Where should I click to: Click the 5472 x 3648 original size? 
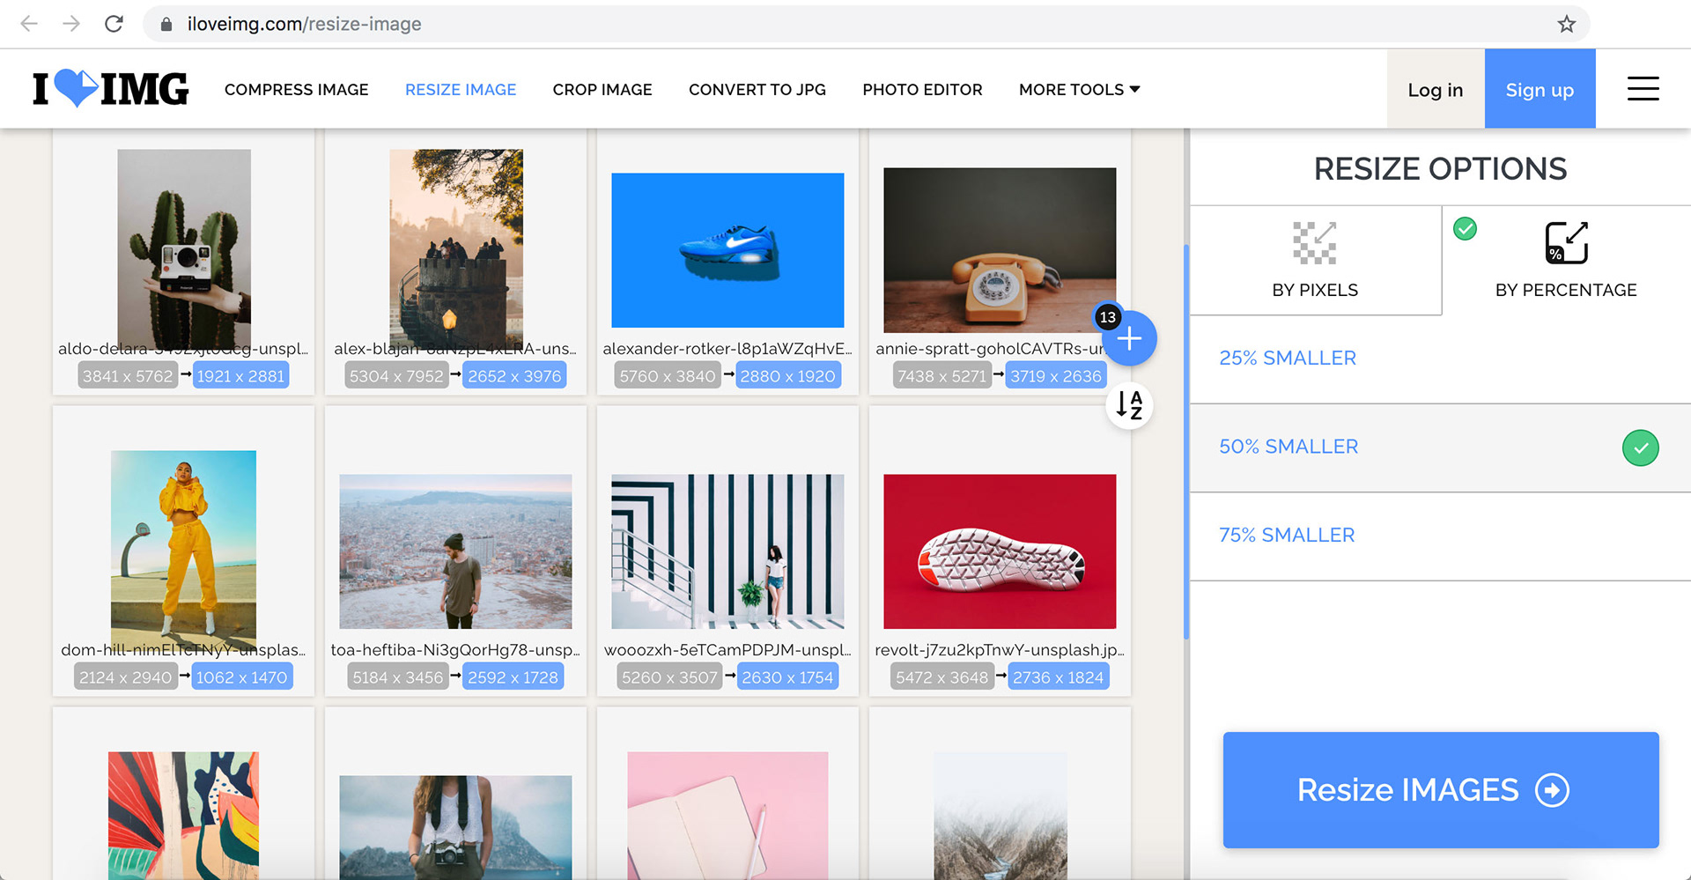click(x=942, y=677)
